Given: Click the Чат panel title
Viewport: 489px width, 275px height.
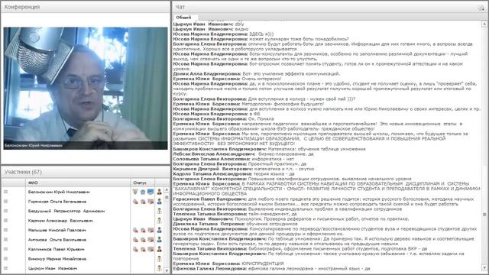Looking at the screenshot, I should click(x=180, y=7).
